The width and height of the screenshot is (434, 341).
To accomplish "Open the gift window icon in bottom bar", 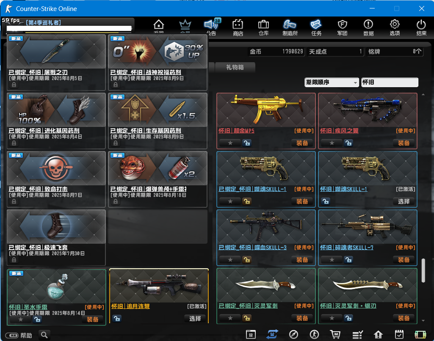I will 251,334.
